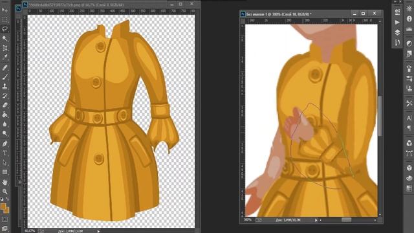This screenshot has width=414, height=233.
Task: Open the History panel icon
Action: [397, 43]
